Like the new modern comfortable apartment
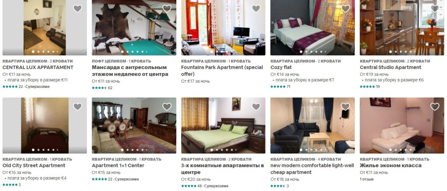 pos(345,107)
